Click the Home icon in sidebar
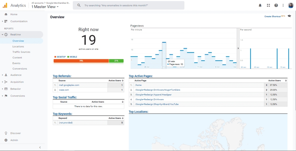Viewport: 296px width, 151px height. pos(6,14)
